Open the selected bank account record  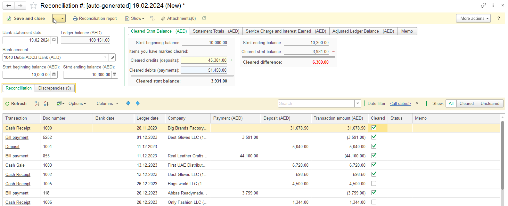tap(112, 57)
